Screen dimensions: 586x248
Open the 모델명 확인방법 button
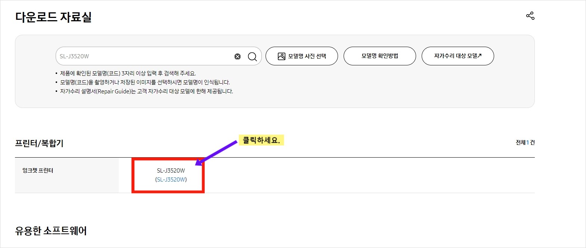[379, 56]
